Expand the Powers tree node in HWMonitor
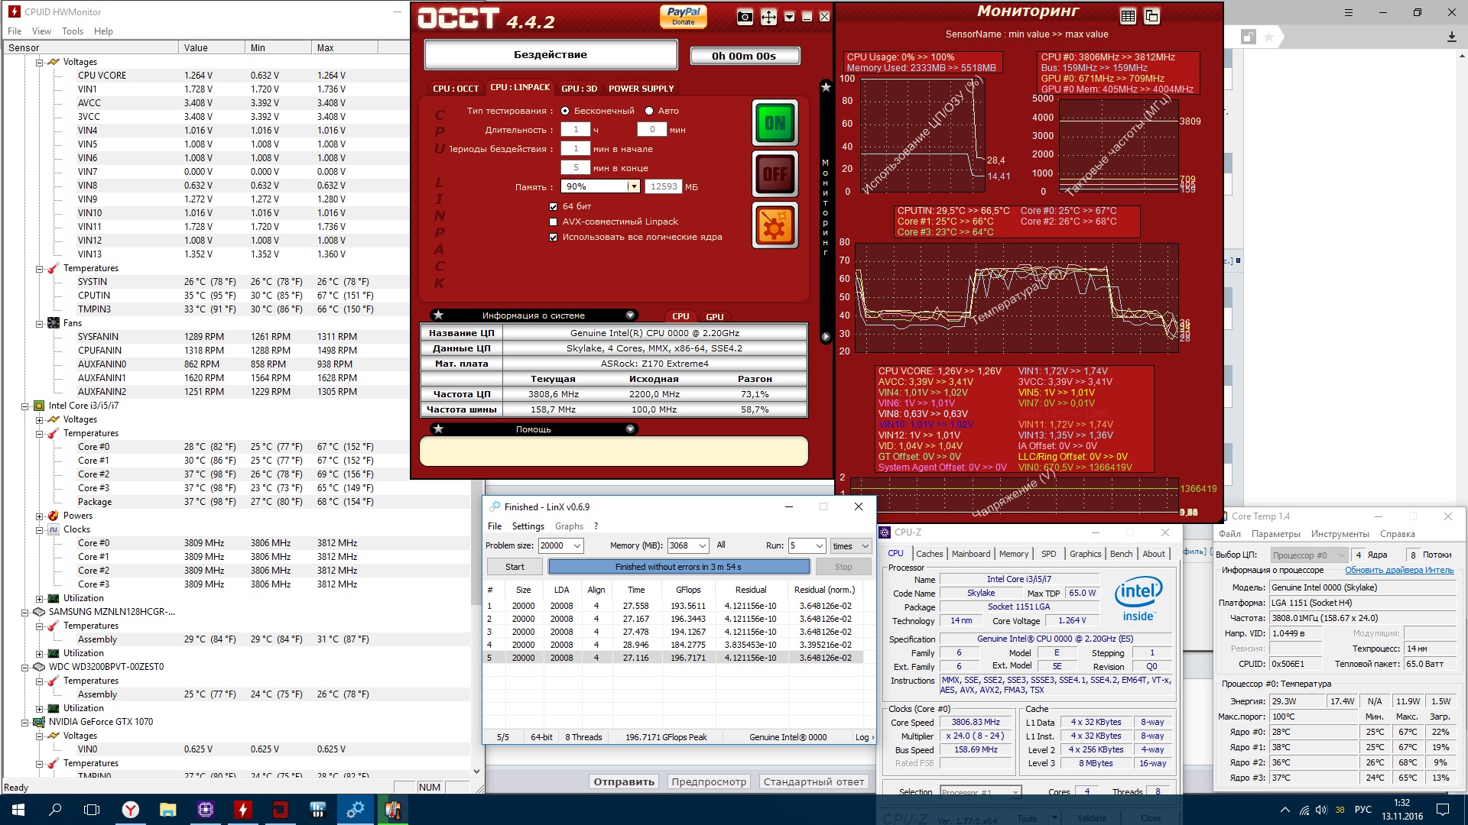The width and height of the screenshot is (1468, 825). pyautogui.click(x=40, y=516)
